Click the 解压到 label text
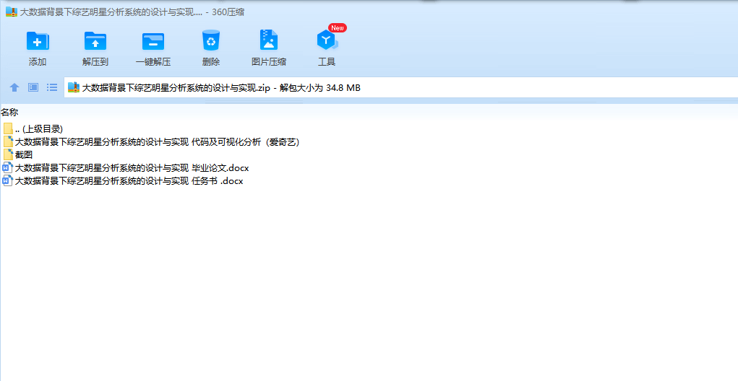 click(x=95, y=61)
